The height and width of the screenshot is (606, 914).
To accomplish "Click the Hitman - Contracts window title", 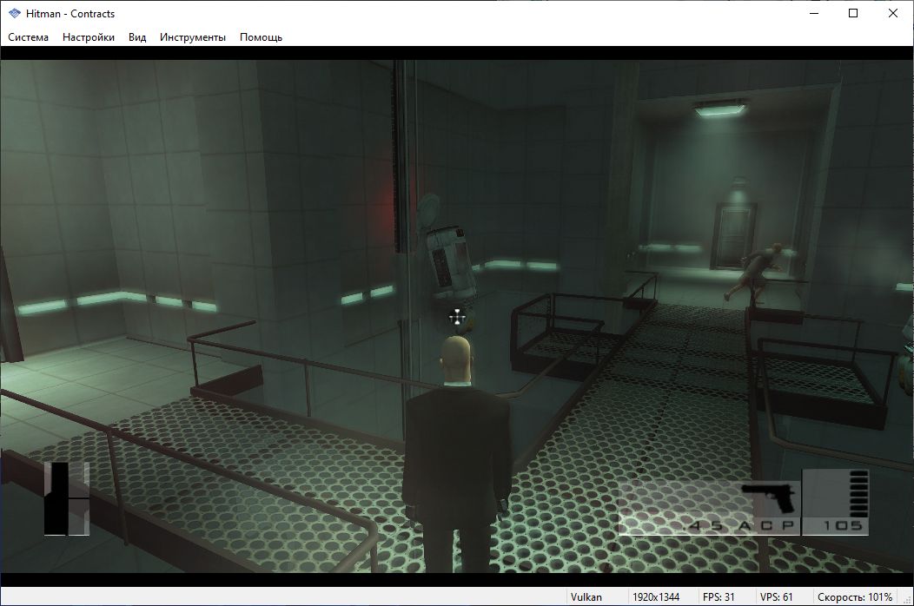I will point(70,13).
